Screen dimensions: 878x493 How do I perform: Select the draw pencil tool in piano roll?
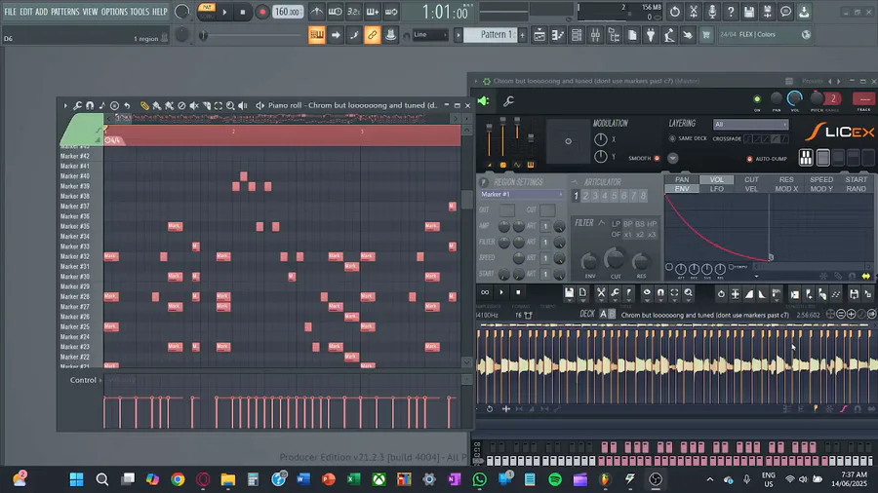tap(144, 105)
